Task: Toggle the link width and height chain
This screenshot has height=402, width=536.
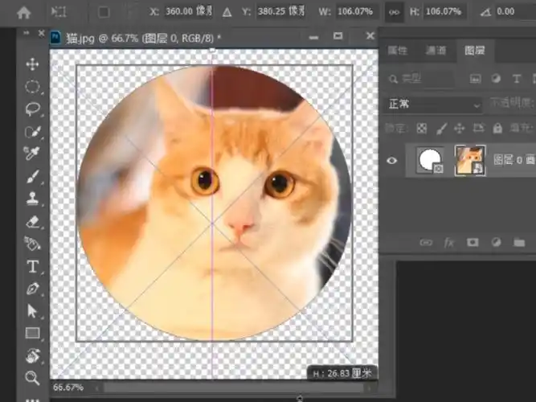Action: [394, 12]
